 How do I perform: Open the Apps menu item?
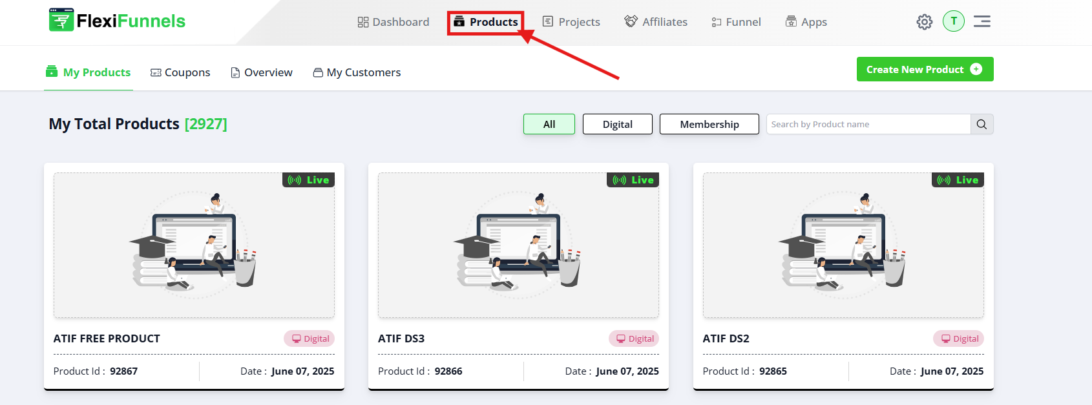[x=806, y=22]
